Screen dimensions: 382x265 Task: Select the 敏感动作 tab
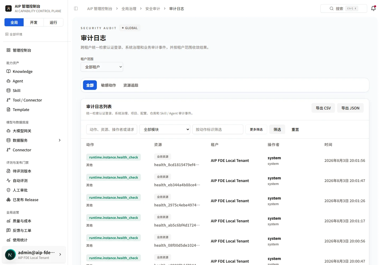tap(108, 85)
